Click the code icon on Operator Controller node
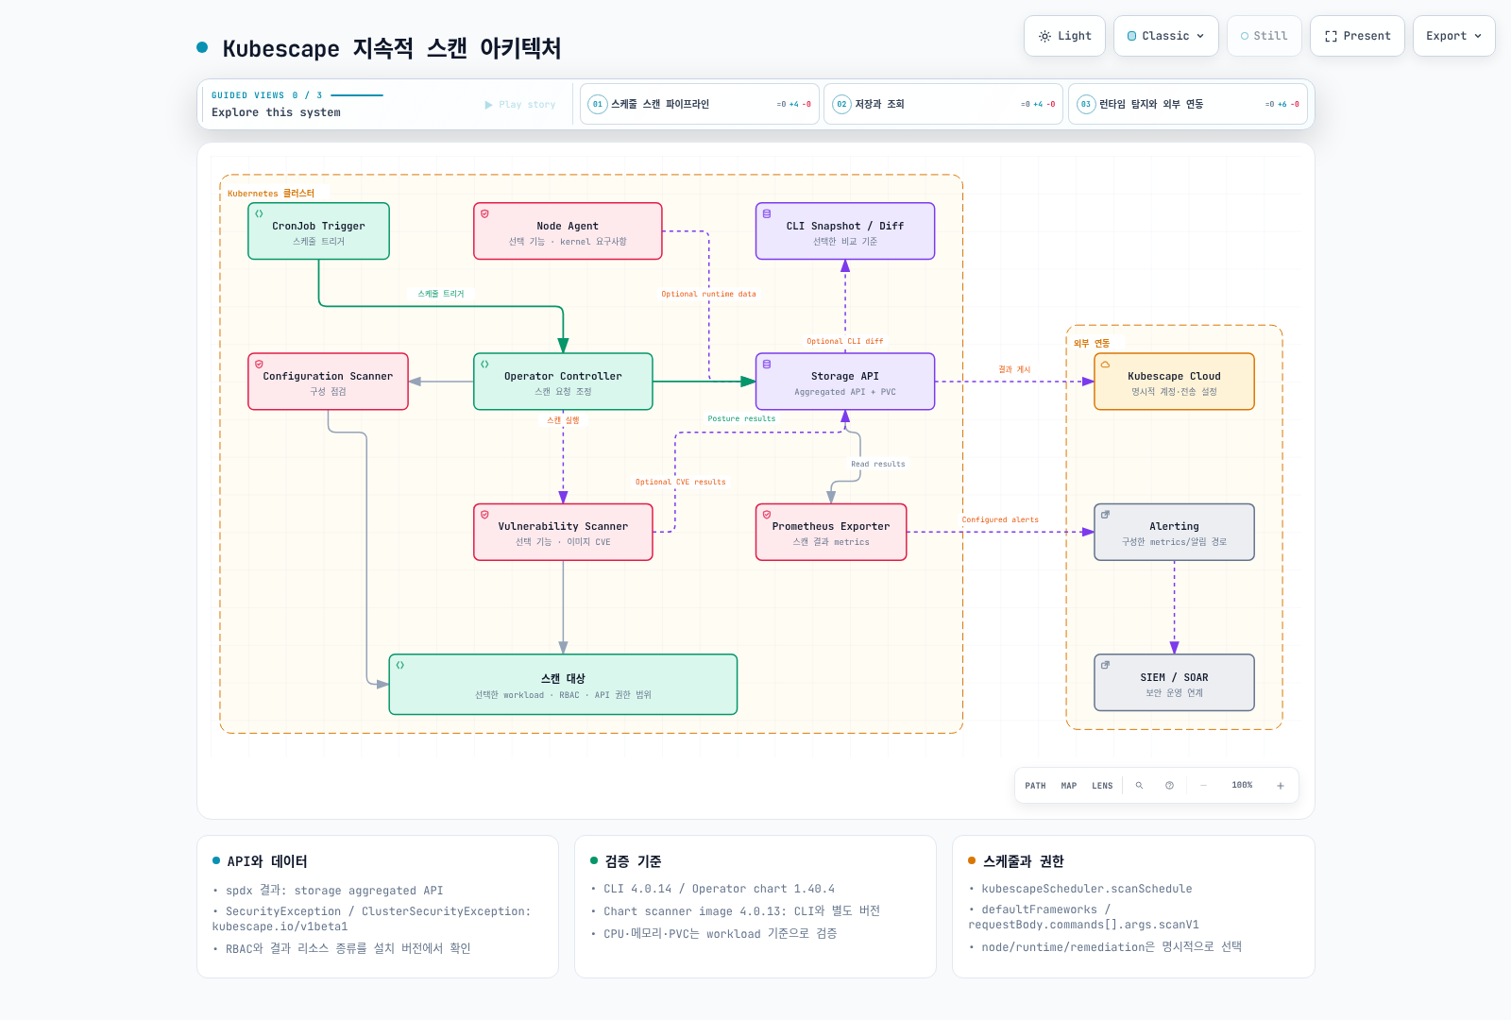The width and height of the screenshot is (1511, 1020). pyautogui.click(x=484, y=365)
